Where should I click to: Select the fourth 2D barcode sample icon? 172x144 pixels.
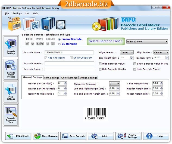click(x=48, y=44)
